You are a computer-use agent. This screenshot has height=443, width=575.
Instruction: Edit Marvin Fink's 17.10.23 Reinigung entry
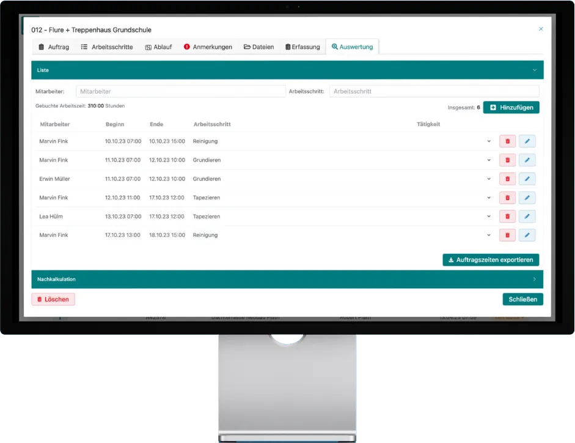[x=527, y=236]
